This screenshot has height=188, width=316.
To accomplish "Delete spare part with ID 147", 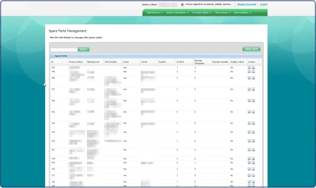I will pyautogui.click(x=253, y=89).
